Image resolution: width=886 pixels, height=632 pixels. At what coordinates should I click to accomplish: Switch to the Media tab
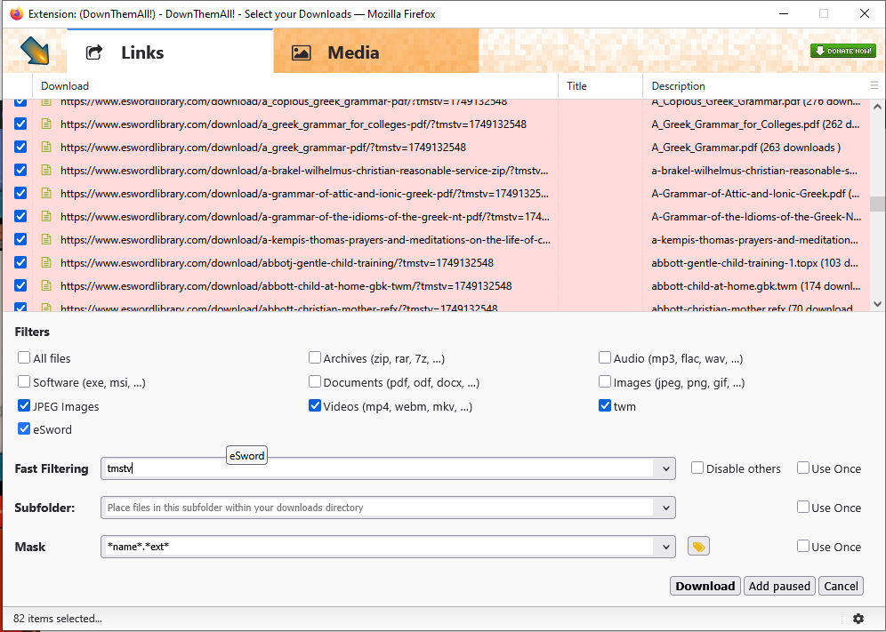coord(375,52)
